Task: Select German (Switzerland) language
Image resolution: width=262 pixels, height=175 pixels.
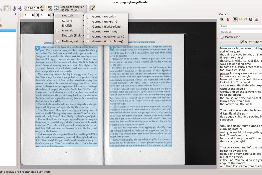Action: (x=106, y=27)
